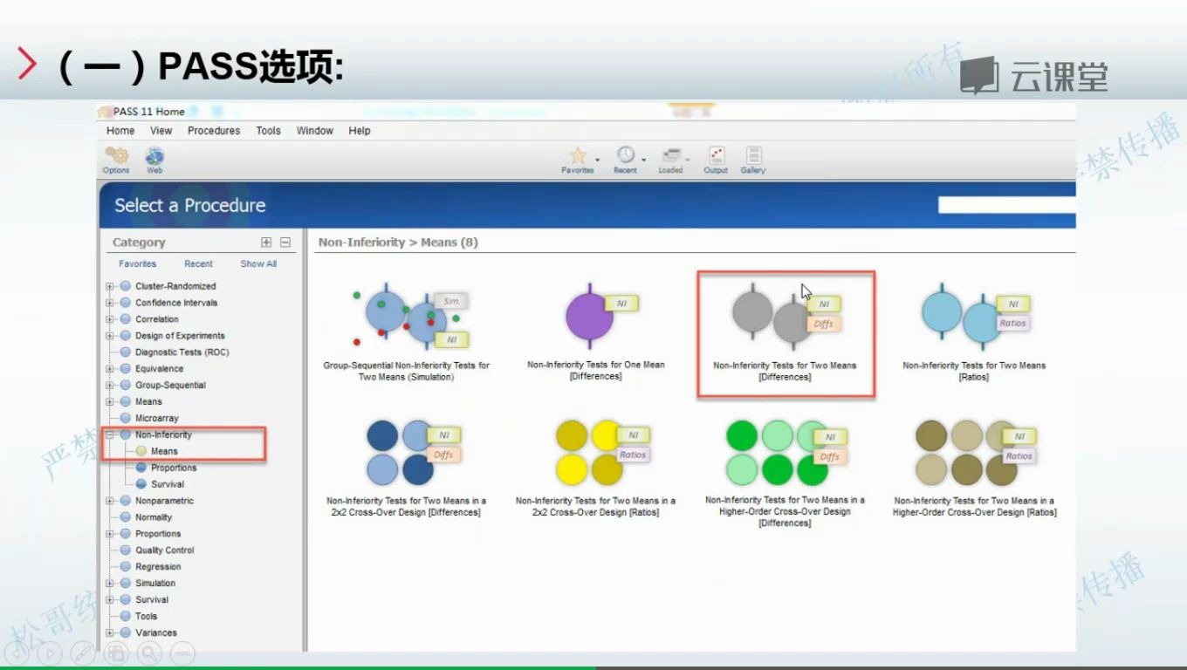Select Survival under Non-Inferiority
Image resolution: width=1187 pixels, height=670 pixels.
168,484
